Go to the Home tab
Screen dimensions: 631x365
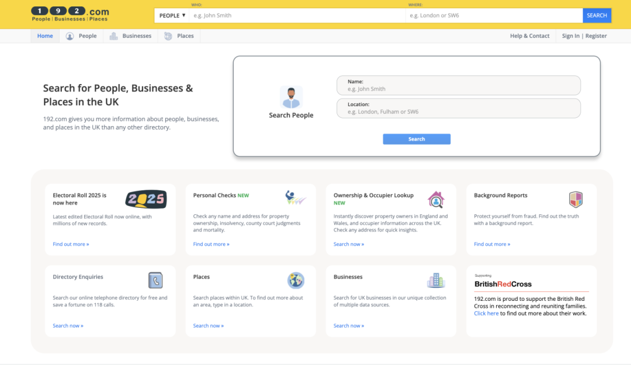(45, 36)
